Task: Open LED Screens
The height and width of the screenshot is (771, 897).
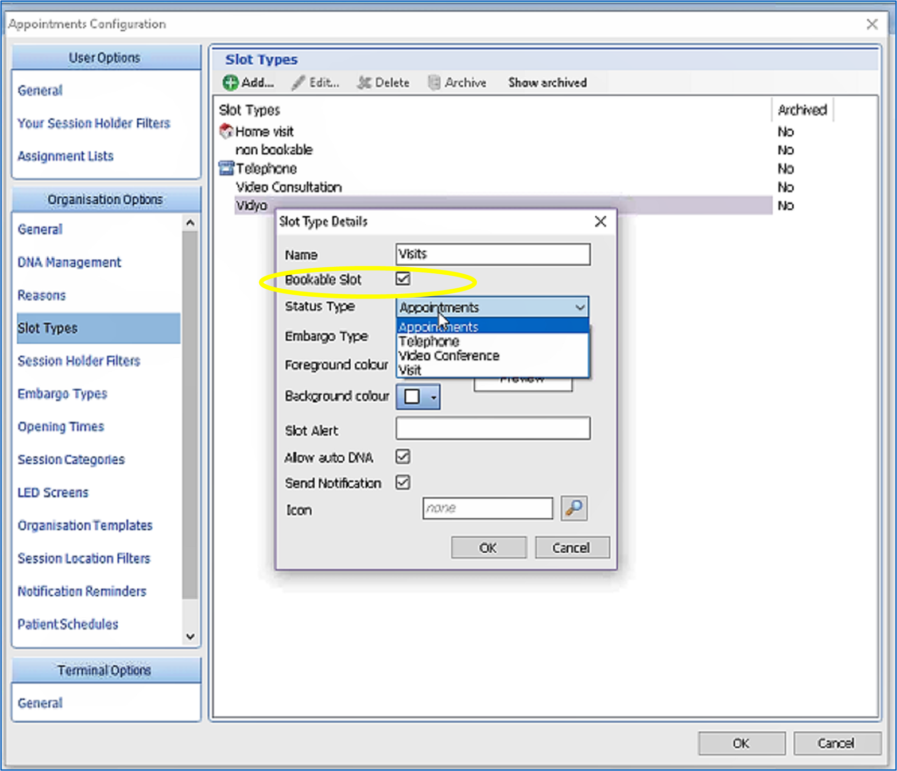Action: pyautogui.click(x=53, y=493)
